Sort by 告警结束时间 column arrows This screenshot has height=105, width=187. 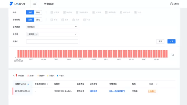(x=48, y=84)
